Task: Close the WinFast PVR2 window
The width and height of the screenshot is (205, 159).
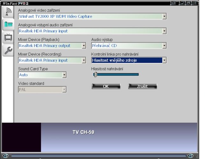Action: click(194, 3)
